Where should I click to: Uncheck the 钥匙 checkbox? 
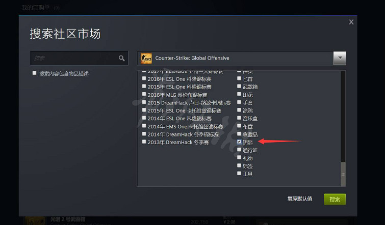tap(239, 142)
